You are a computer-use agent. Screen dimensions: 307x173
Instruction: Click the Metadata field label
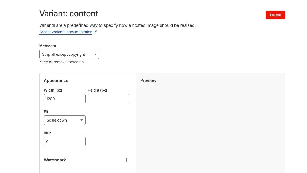[48, 46]
